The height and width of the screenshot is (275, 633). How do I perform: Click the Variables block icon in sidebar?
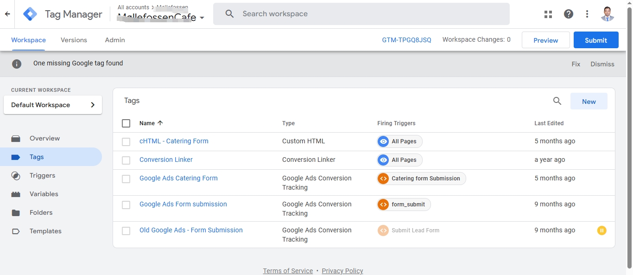[x=16, y=194]
